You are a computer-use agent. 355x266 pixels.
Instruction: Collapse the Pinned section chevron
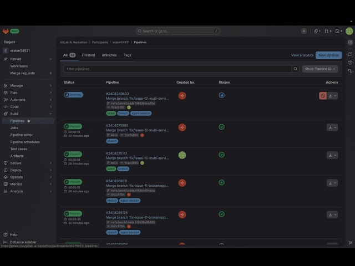(50, 59)
